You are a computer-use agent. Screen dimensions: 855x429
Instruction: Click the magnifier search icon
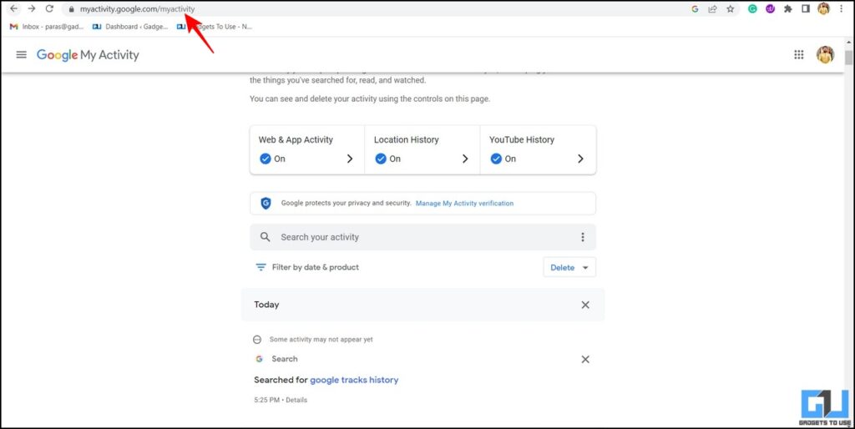[x=265, y=237]
